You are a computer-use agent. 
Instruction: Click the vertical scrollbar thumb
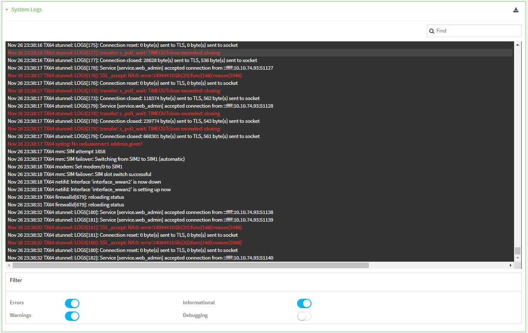[517, 251]
